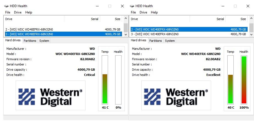Click the 100% health reading in right window
The image size is (254, 121).
point(244,108)
